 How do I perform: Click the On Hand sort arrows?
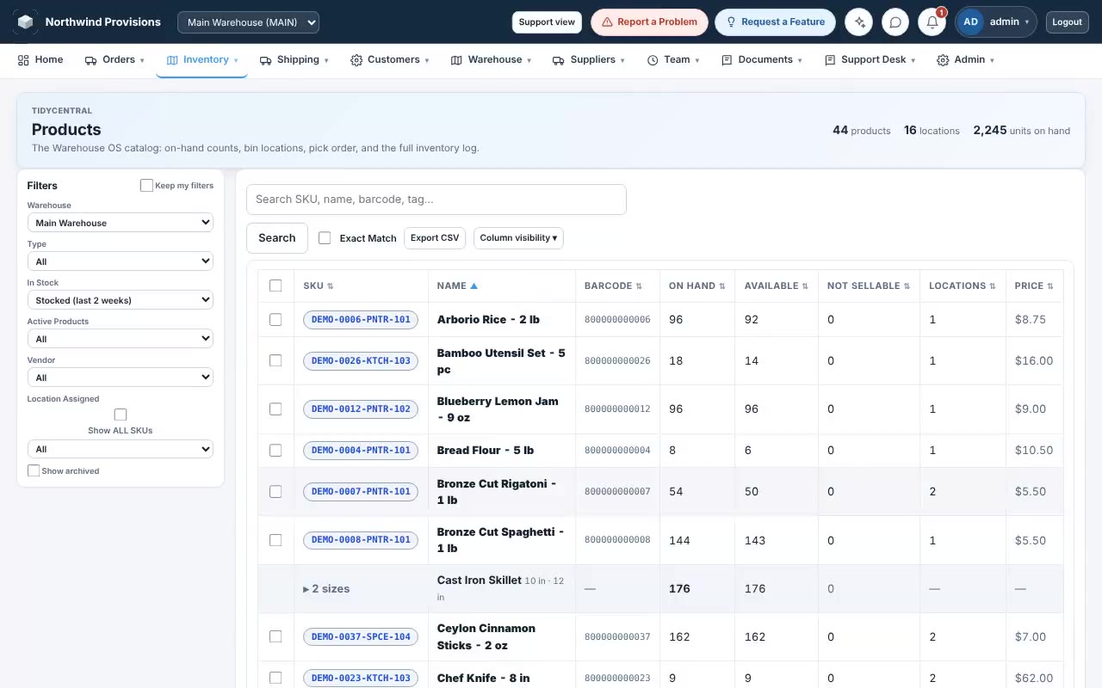pos(722,286)
